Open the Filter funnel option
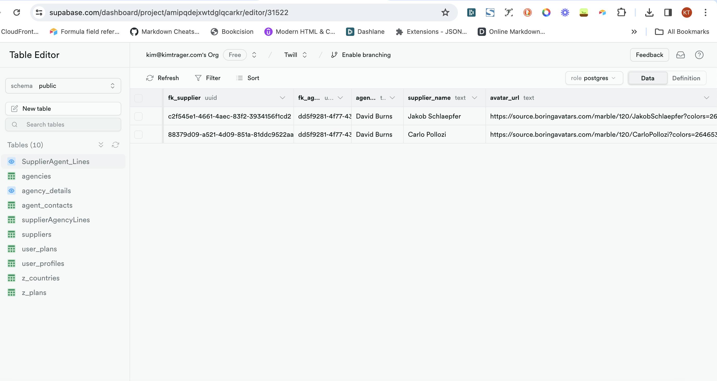 click(x=198, y=78)
